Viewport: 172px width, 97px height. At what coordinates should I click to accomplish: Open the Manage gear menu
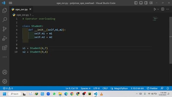pos(5,81)
